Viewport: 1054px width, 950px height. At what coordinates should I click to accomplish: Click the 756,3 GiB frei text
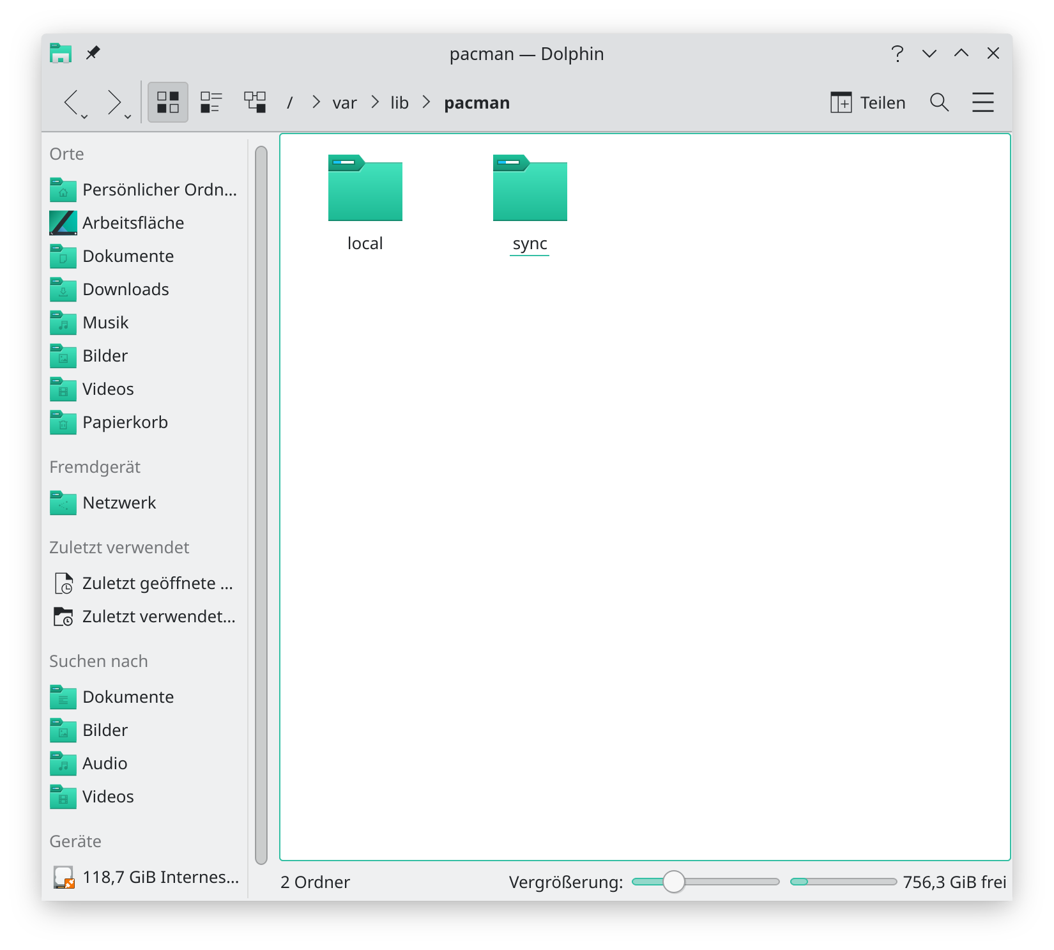(x=954, y=882)
